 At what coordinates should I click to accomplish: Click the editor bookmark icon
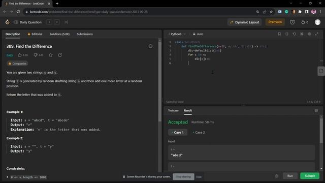(279, 34)
